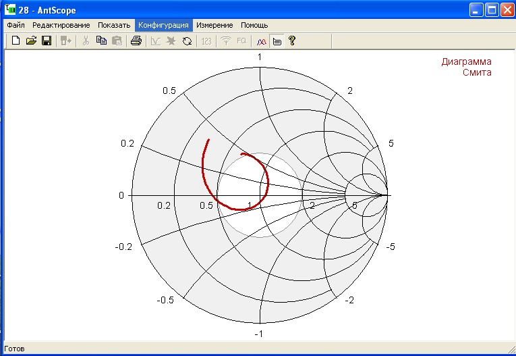
Task: Click the AntScope title bar app icon
Action: (10, 9)
